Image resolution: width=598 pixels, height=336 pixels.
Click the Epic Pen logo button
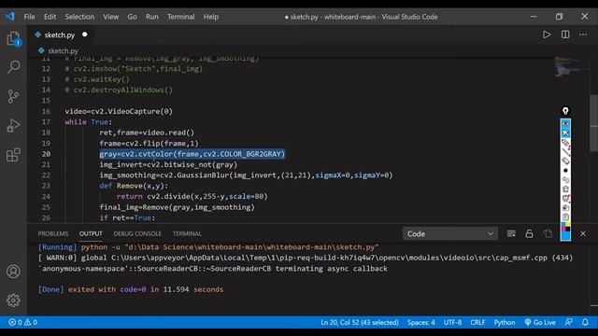(565, 111)
